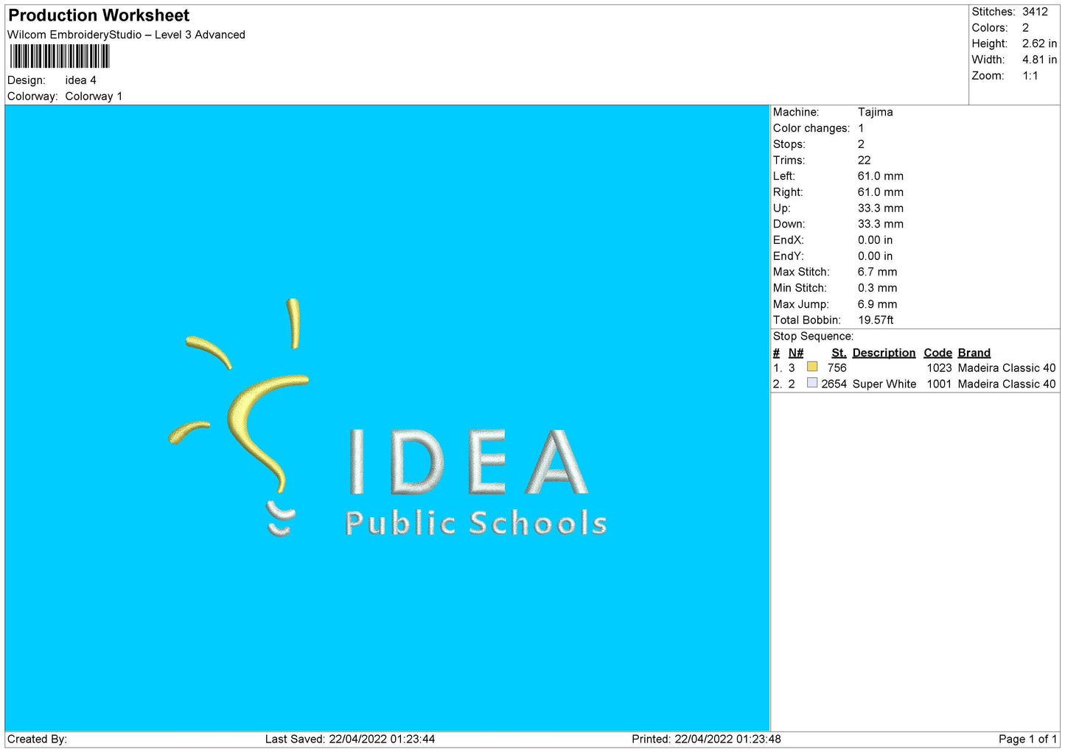
Task: Select the IDEA embroidered lettering in the preview
Action: (468, 462)
